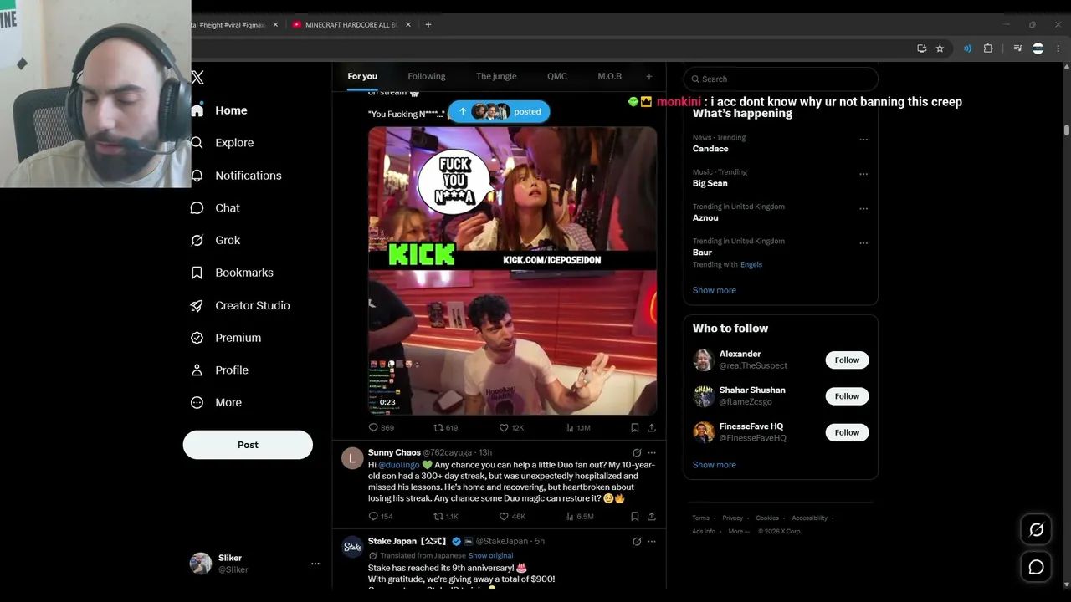Screen dimensions: 1071x602
Task: Click the blue sound-wave extension icon
Action: pos(968,48)
